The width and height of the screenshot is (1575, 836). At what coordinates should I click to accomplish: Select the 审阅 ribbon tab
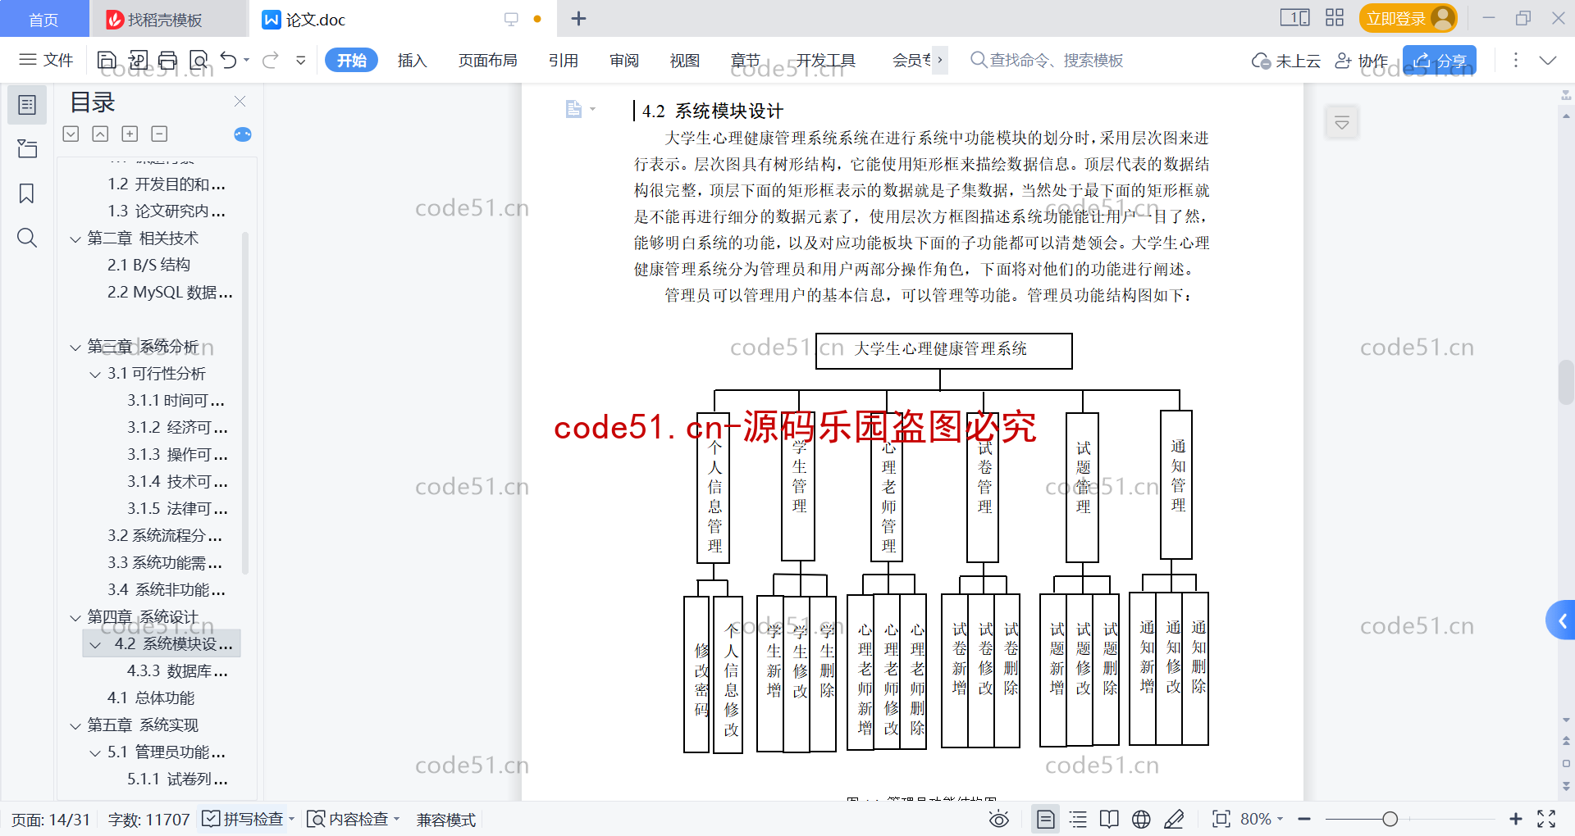(x=624, y=60)
